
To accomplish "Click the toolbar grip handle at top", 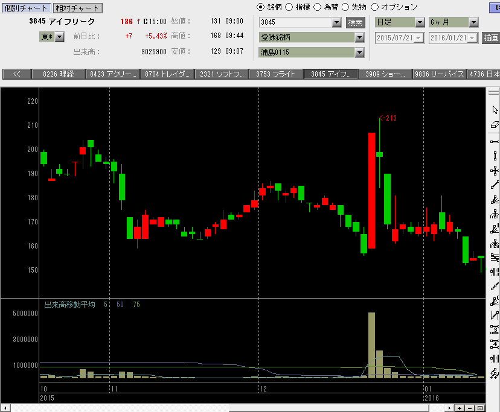I will (x=493, y=92).
